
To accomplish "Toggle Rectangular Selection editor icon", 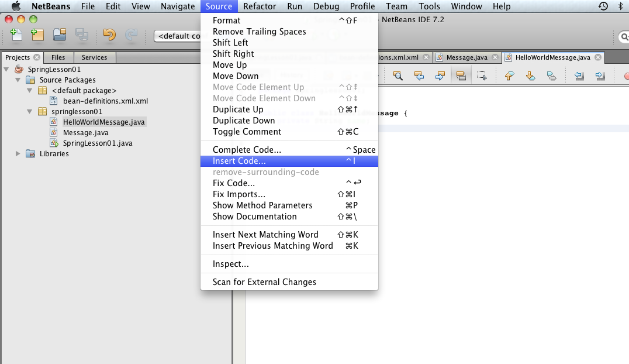I will coord(482,75).
